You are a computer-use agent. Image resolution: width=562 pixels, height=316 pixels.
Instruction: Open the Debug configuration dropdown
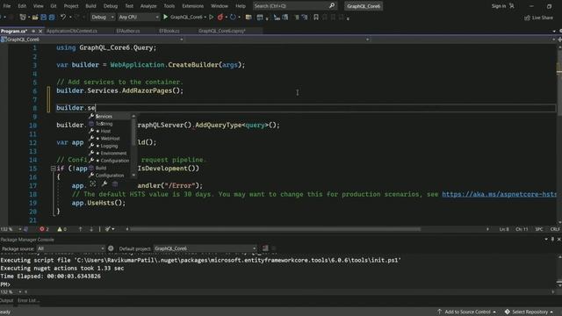102,17
